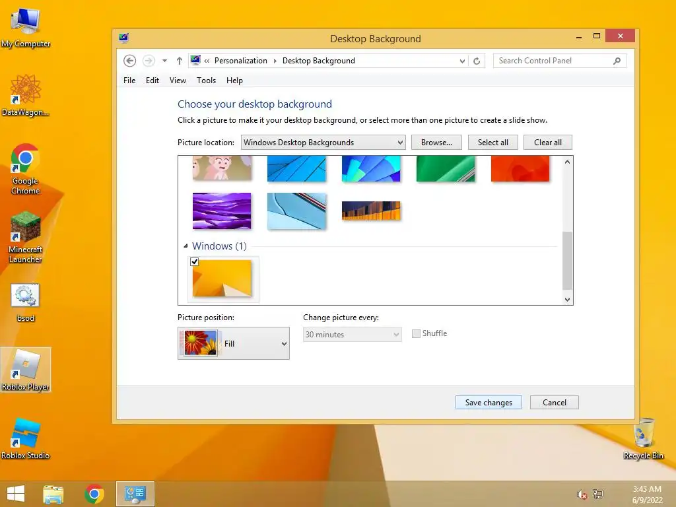This screenshot has width=676, height=507.
Task: Open the network tray icon
Action: click(x=598, y=494)
